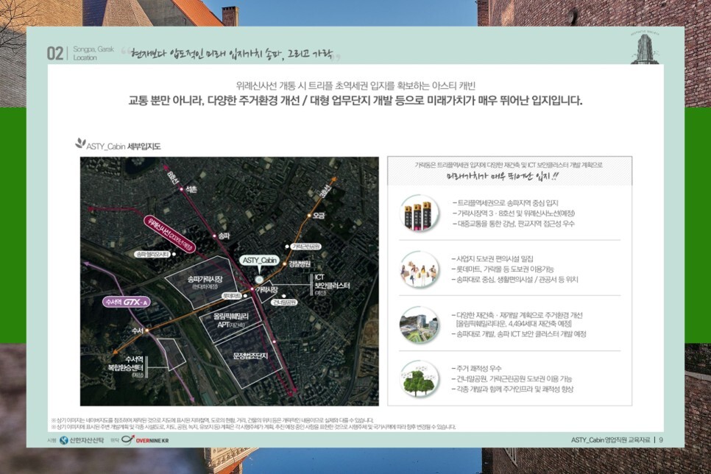Click the 수서역 복합환승센터 label

pyautogui.click(x=127, y=367)
